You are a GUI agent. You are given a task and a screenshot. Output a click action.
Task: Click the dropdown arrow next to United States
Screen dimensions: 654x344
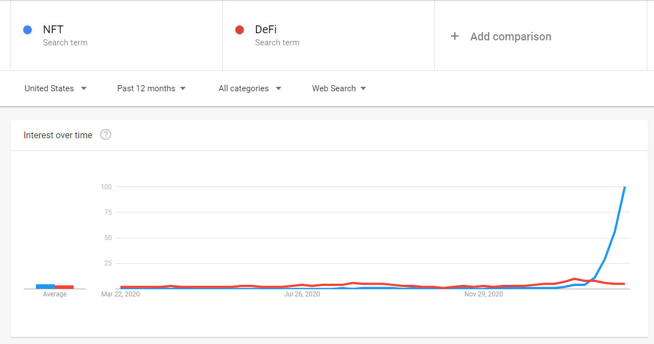tap(84, 88)
